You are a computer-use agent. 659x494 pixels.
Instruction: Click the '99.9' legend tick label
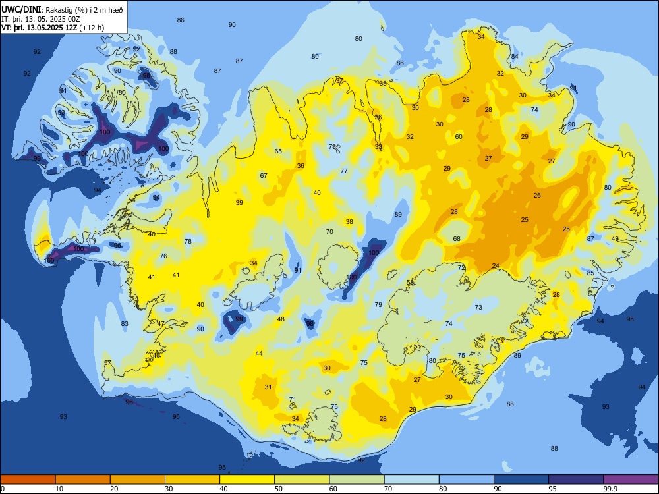click(x=610, y=489)
